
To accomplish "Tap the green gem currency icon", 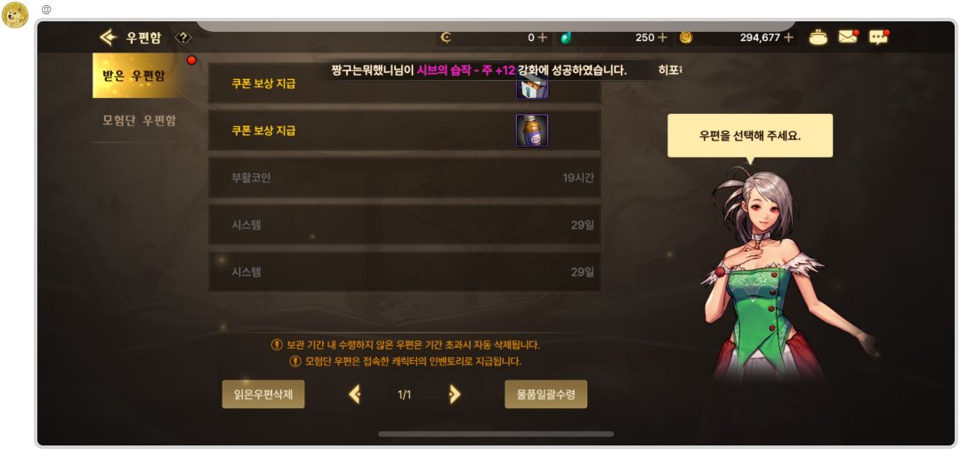I will [x=566, y=37].
